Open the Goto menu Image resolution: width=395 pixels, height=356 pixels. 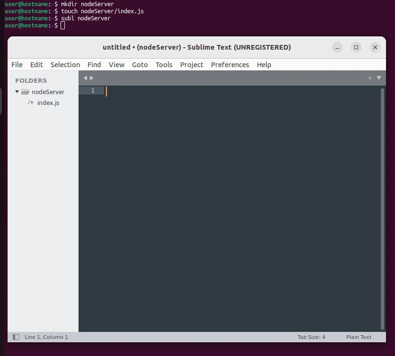[x=140, y=65]
